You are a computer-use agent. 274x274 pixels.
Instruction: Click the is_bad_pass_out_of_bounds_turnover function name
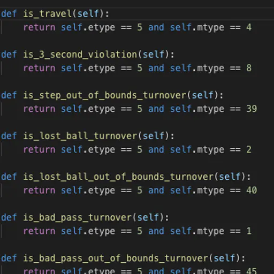116,258
